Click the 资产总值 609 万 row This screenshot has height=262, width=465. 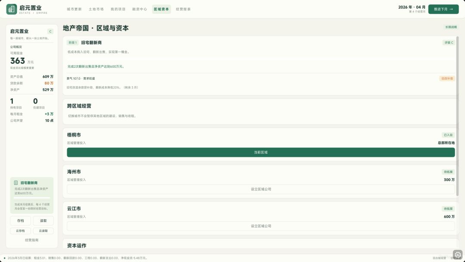click(x=32, y=77)
